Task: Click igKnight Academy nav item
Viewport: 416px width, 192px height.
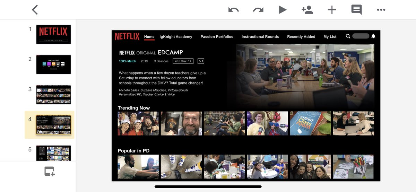Action: (x=176, y=37)
